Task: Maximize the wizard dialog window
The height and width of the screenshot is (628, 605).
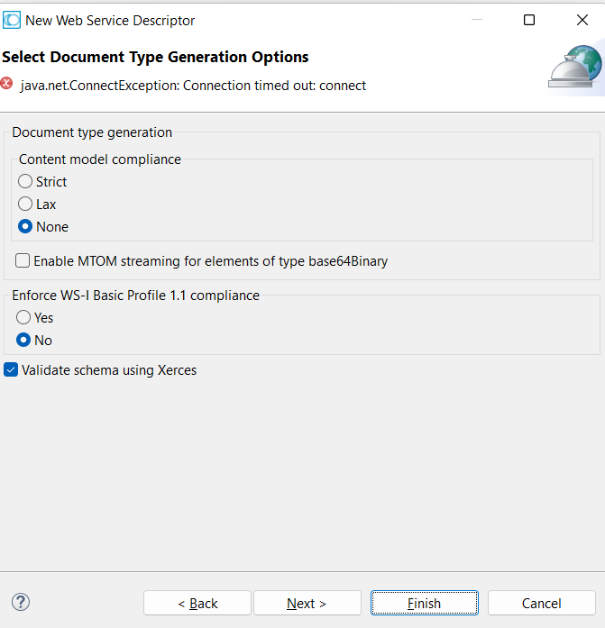Action: click(529, 20)
